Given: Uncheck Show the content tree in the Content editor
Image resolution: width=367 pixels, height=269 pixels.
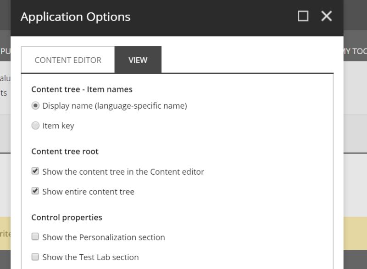Looking at the screenshot, I should 35,171.
